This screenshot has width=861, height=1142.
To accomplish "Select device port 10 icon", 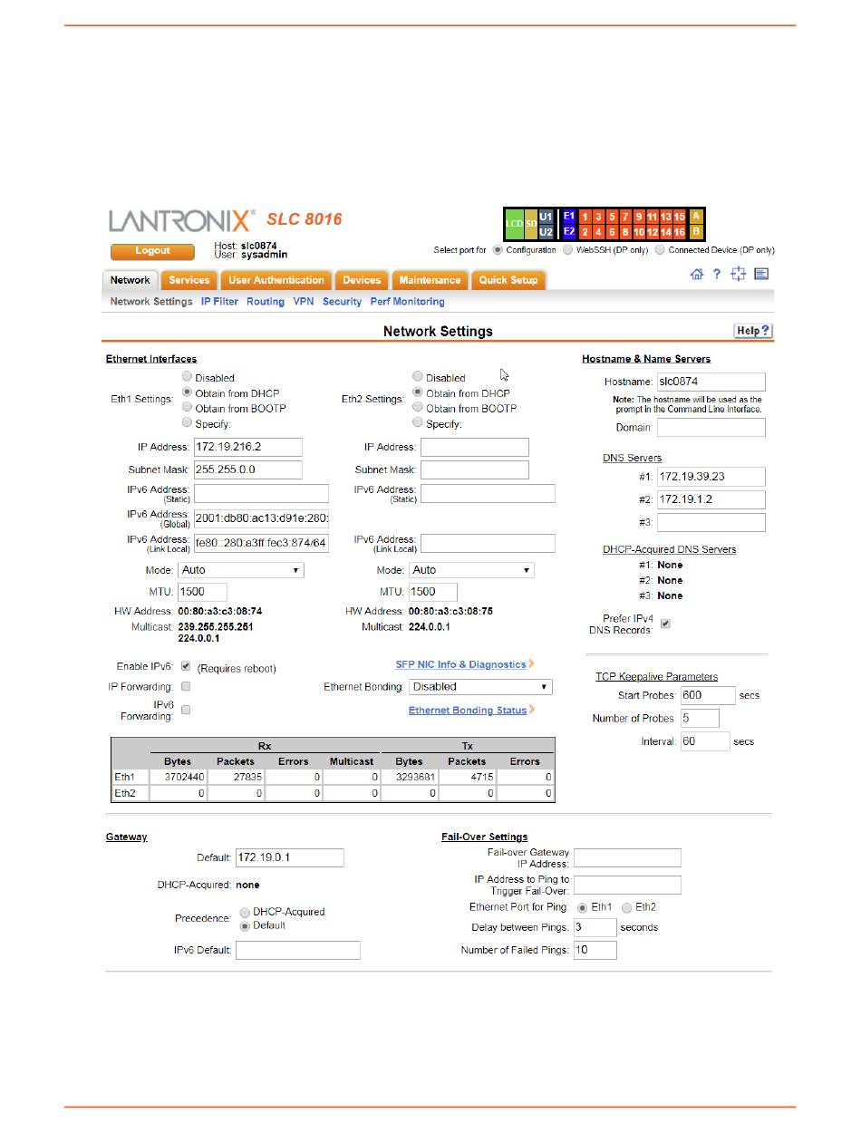I will point(639,231).
